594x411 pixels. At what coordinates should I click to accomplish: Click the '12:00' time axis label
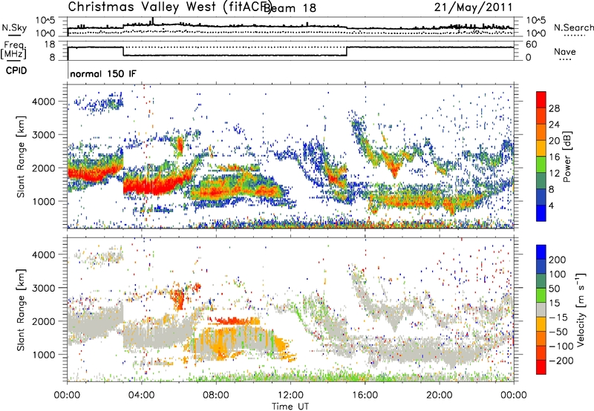point(290,395)
